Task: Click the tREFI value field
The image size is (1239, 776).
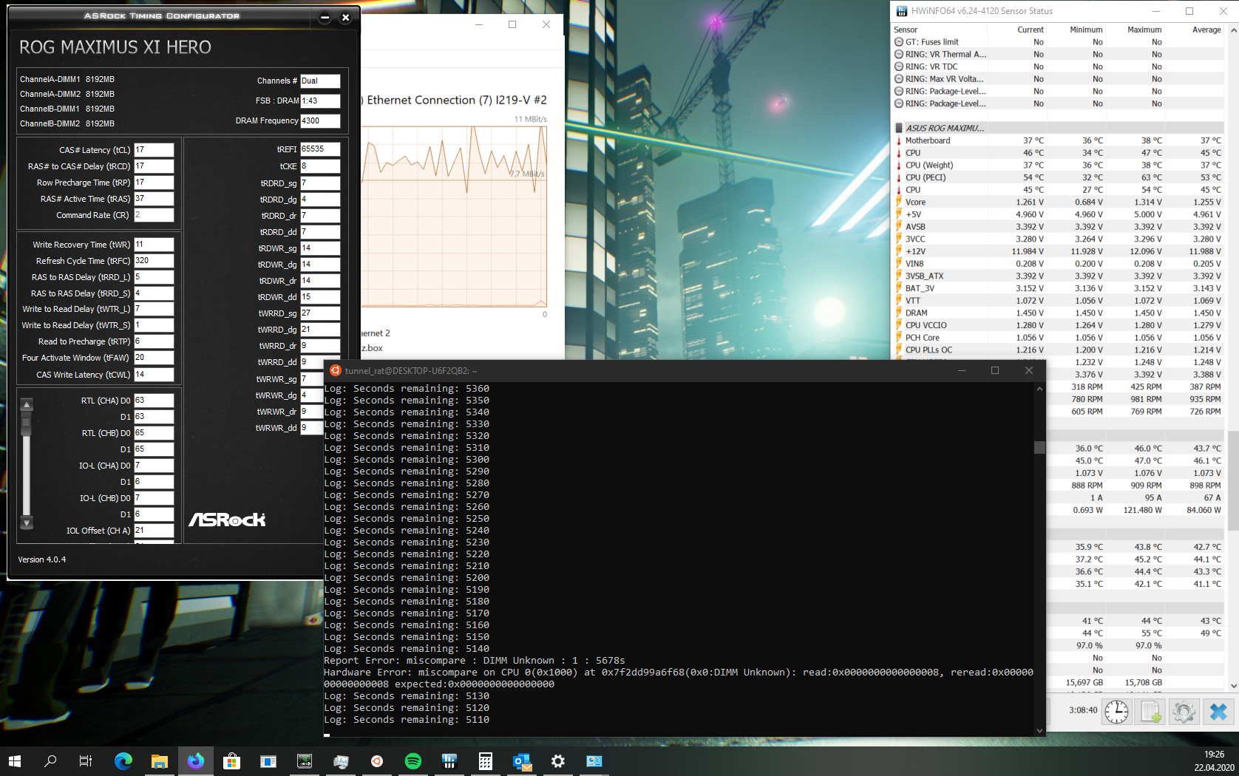Action: 320,149
